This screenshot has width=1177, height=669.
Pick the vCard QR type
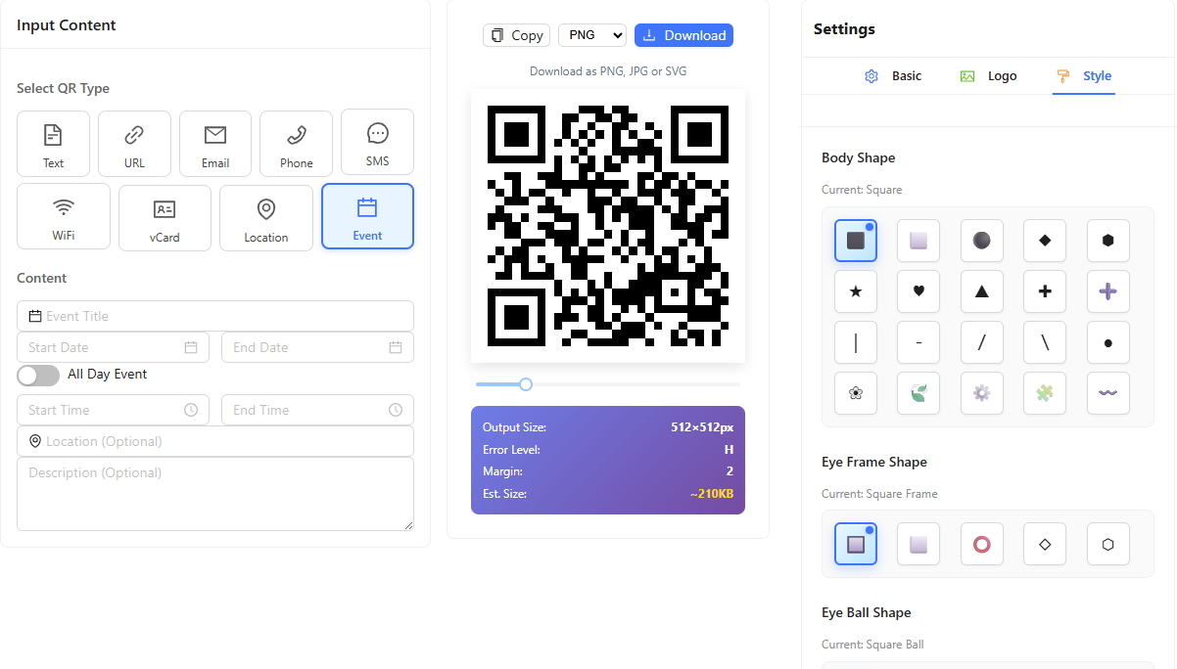[x=165, y=218]
